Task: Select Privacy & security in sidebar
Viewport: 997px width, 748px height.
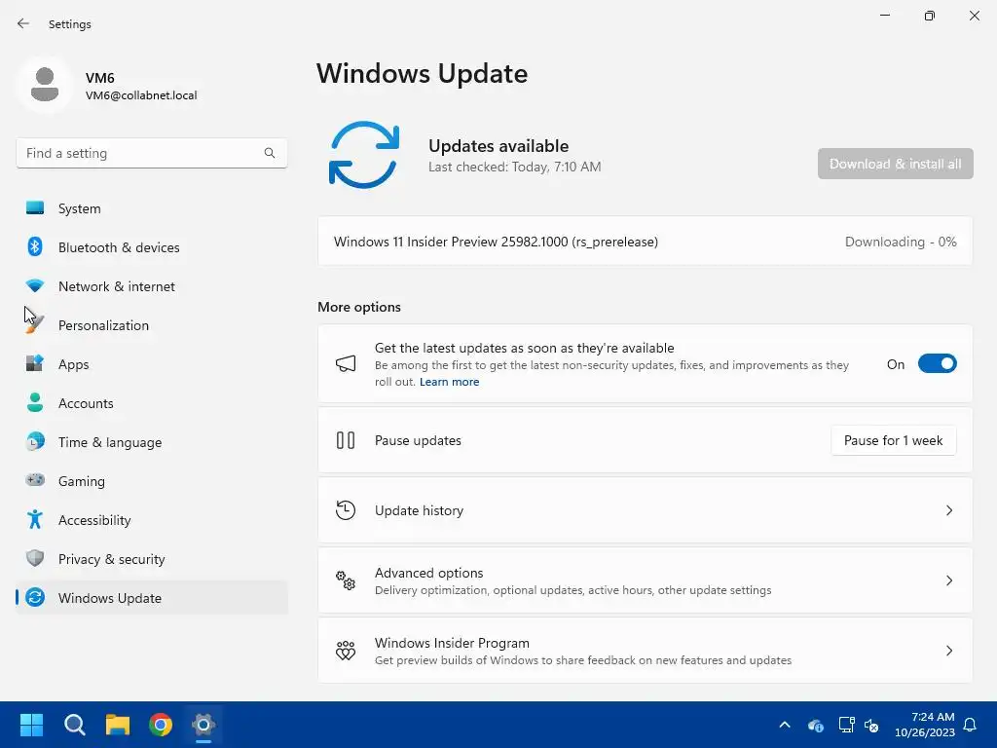Action: point(152,558)
